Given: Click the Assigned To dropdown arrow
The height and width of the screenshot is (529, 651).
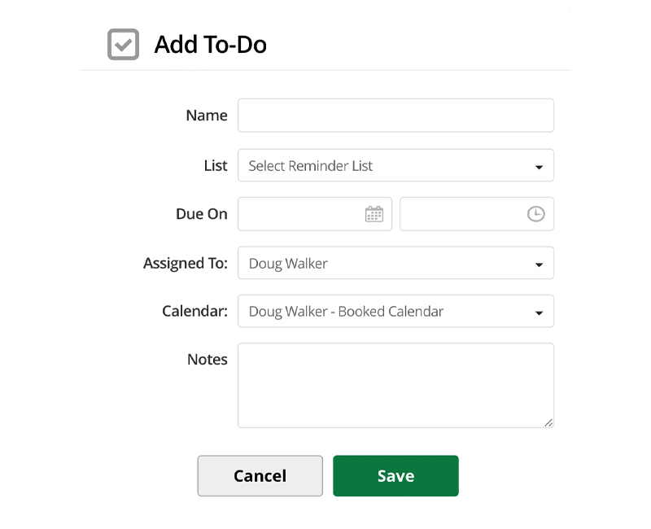Looking at the screenshot, I should click(540, 262).
